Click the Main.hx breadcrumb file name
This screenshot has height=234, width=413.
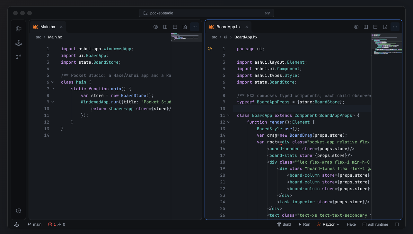pos(55,37)
